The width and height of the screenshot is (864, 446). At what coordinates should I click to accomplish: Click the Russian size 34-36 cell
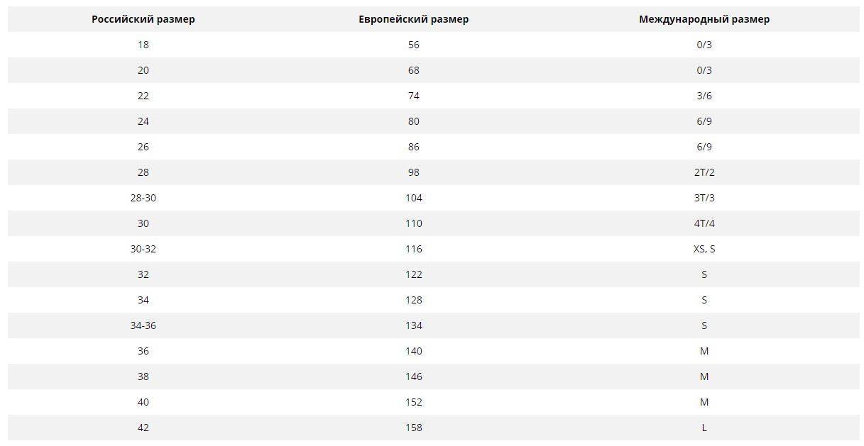click(143, 325)
